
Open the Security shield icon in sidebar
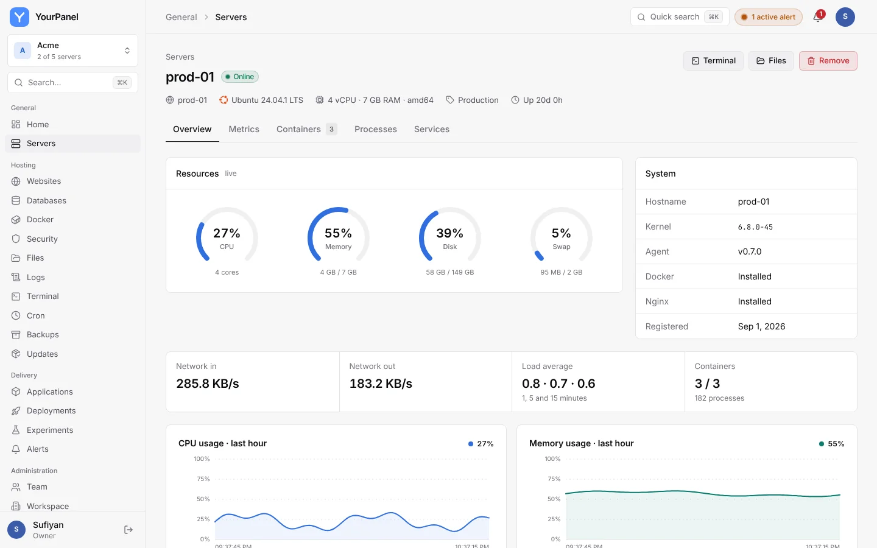coord(16,239)
